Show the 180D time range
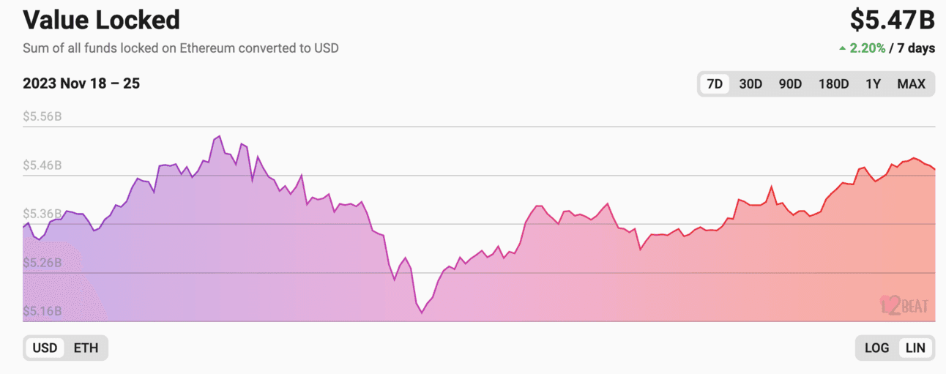946x374 pixels. [x=833, y=84]
